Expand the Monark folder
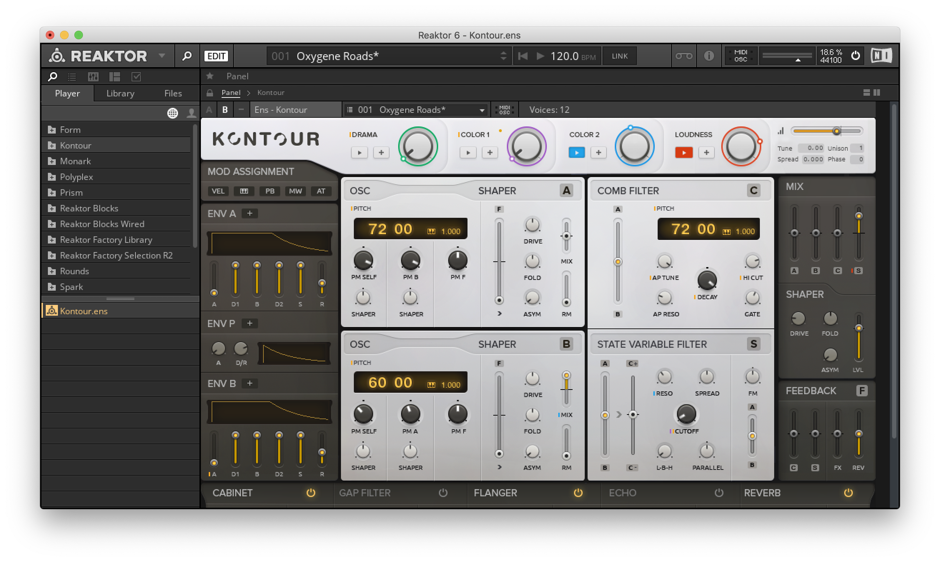Viewport: 940px width, 562px height. coord(52,161)
